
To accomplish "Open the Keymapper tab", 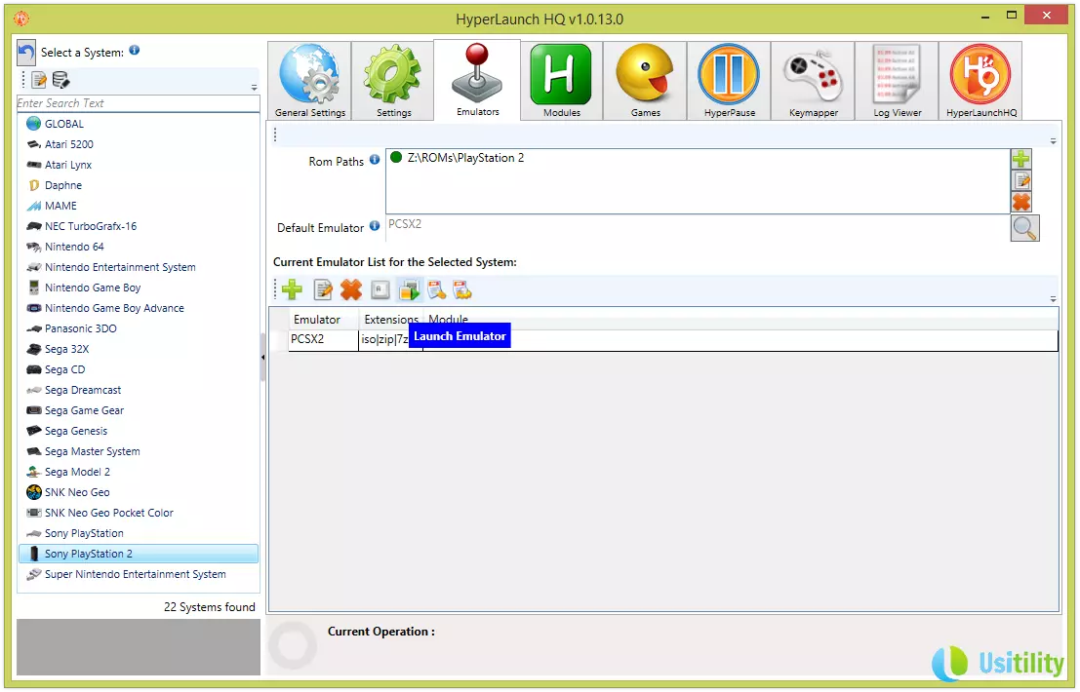I will pos(813,81).
